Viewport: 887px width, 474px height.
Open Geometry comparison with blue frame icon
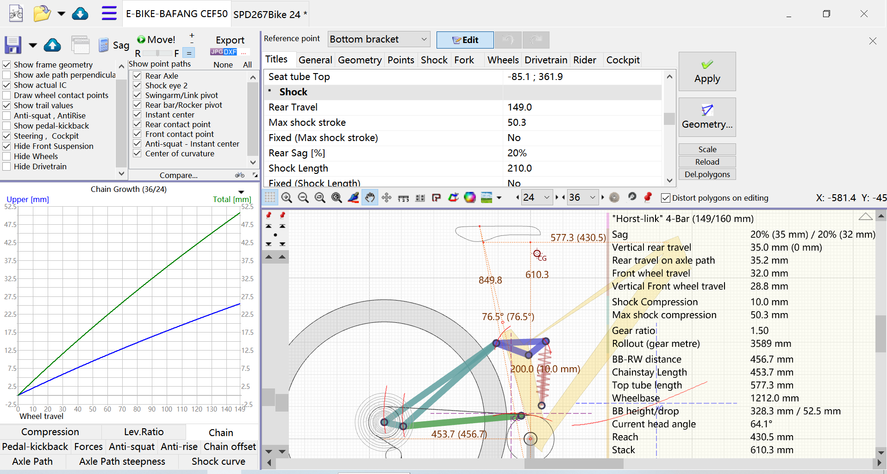point(707,117)
